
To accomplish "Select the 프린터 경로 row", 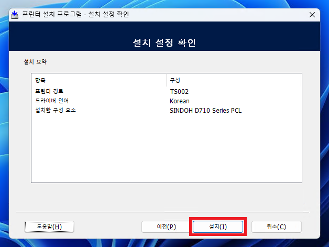I will tap(49, 91).
